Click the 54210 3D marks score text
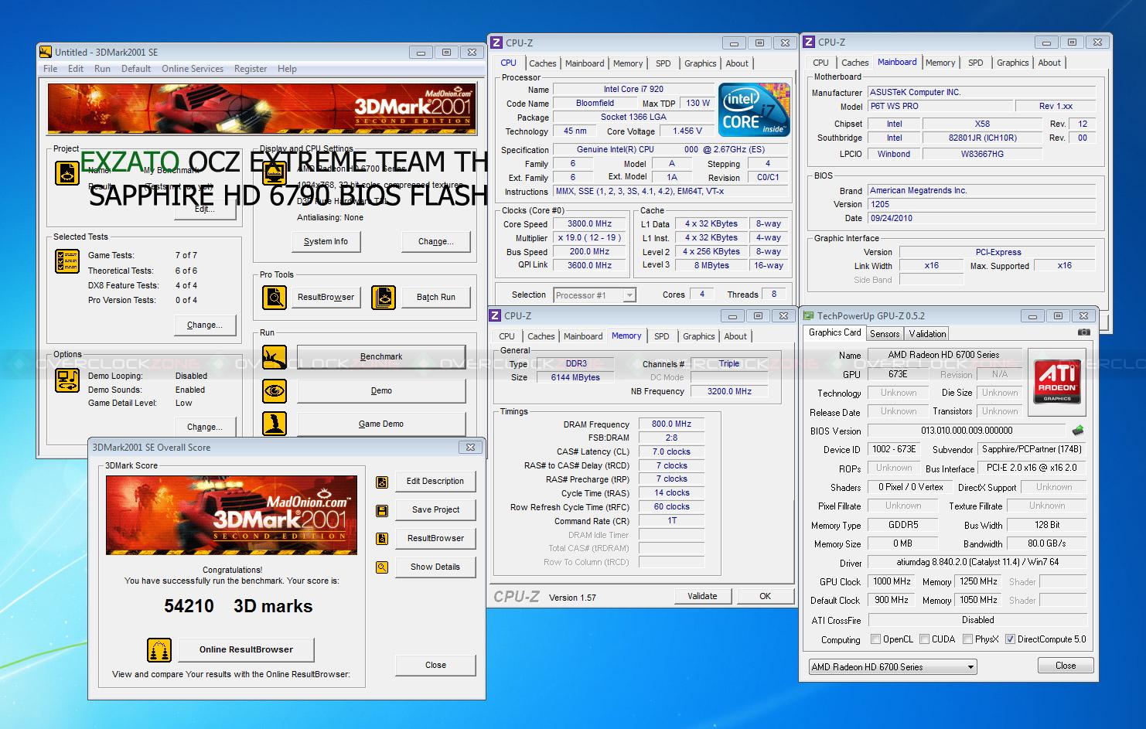 coord(238,607)
